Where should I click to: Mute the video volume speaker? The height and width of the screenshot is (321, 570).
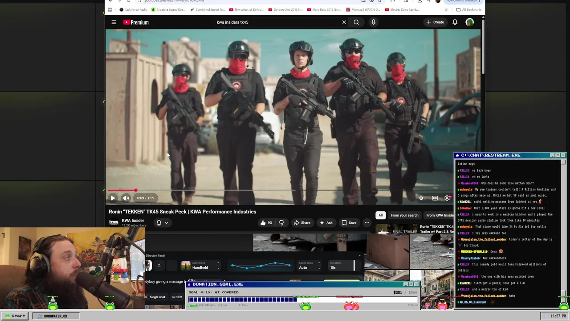[x=126, y=198]
